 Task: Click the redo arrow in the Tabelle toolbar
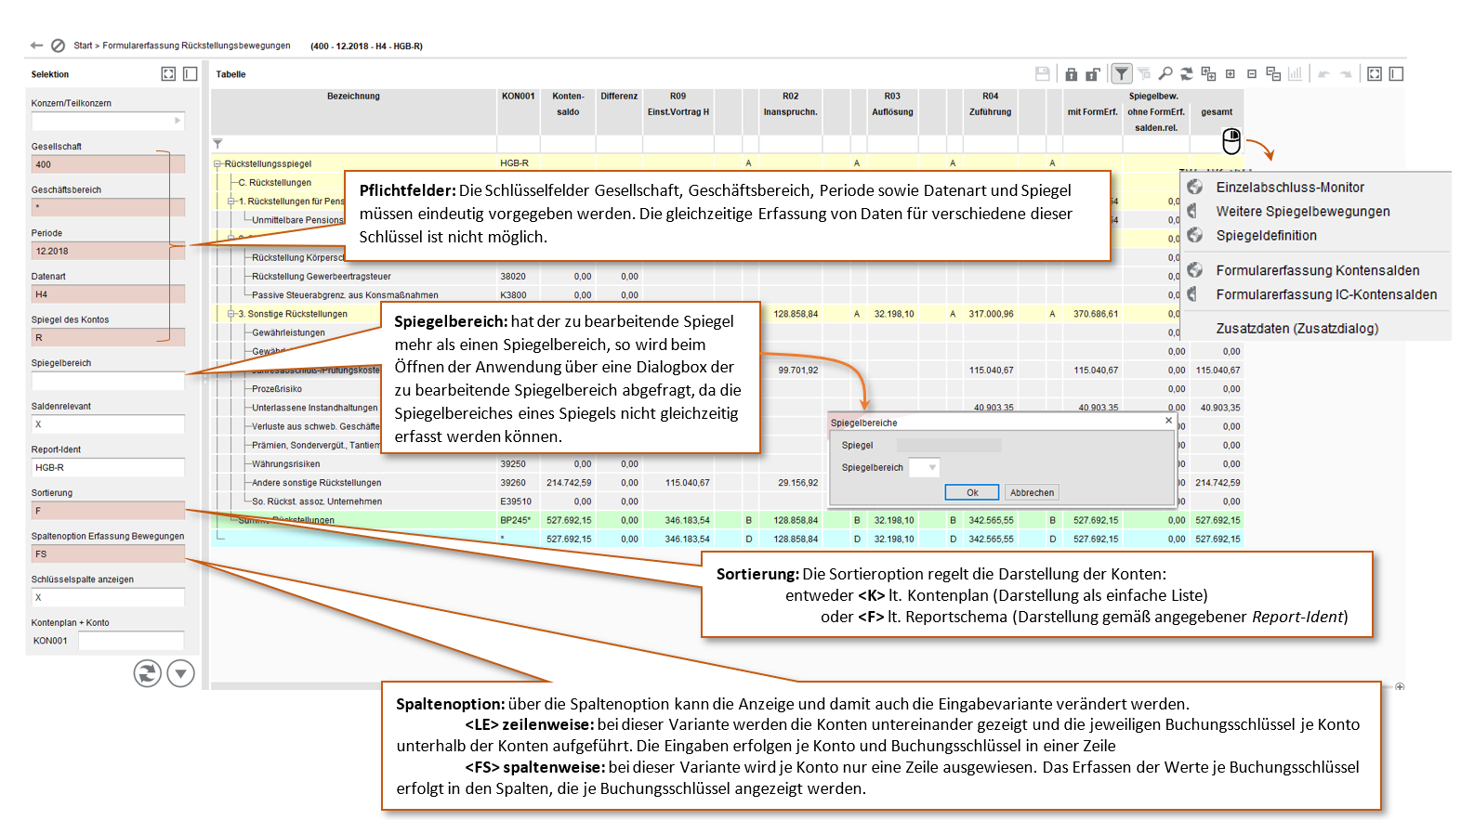pyautogui.click(x=1345, y=73)
